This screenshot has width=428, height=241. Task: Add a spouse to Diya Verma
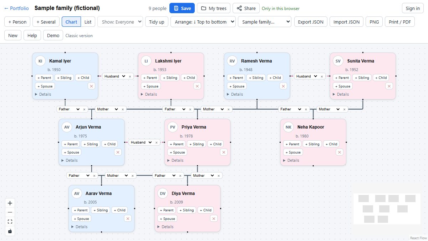tap(167, 219)
